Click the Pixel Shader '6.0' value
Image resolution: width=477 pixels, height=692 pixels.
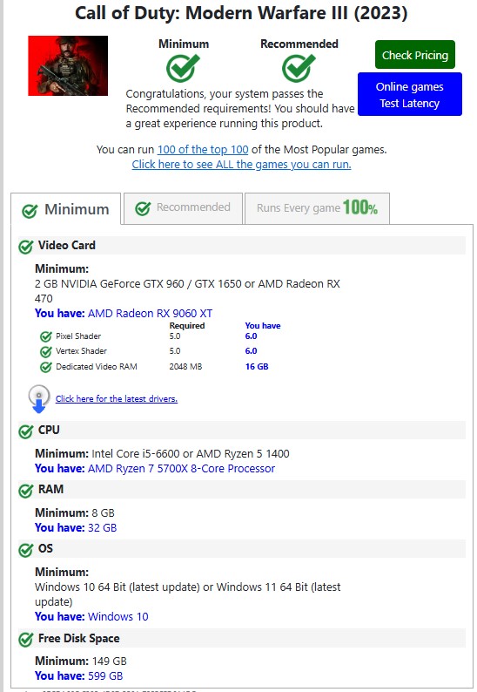point(252,336)
